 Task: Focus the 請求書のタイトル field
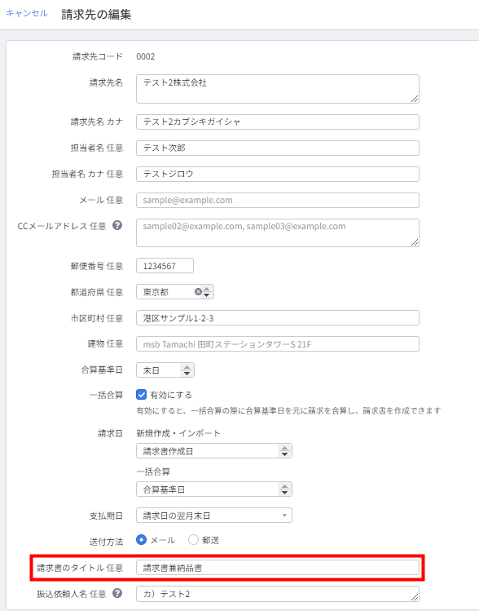278,568
